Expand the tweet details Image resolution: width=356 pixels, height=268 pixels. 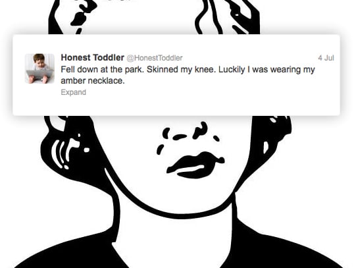(x=73, y=92)
